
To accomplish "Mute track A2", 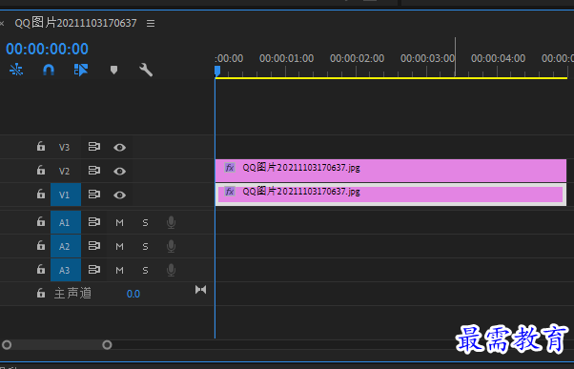I will pyautogui.click(x=119, y=246).
